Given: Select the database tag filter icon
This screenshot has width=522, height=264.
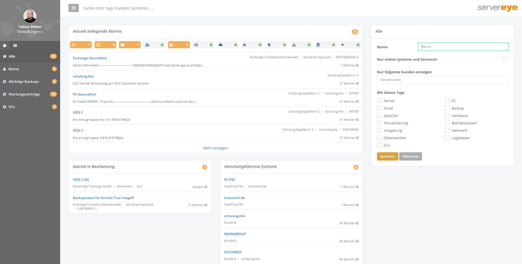Looking at the screenshot, I should click(x=325, y=45).
